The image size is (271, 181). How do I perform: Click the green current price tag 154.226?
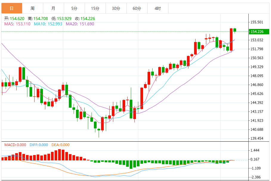coord(259,32)
